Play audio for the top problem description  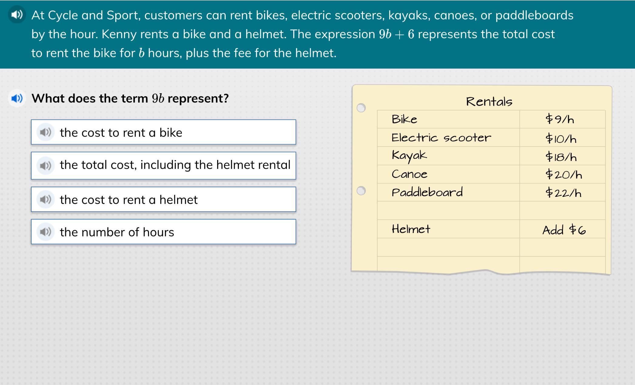click(17, 14)
